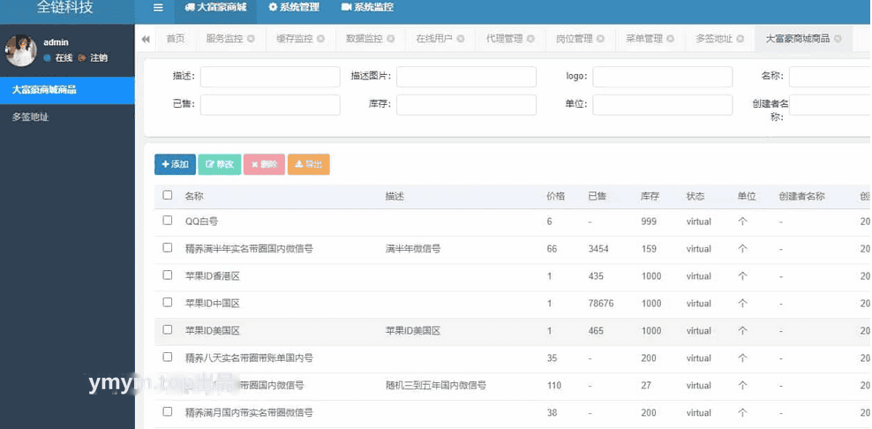Click the 注销 logout link

(x=93, y=58)
